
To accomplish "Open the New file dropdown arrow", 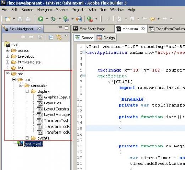I will (14, 19).
